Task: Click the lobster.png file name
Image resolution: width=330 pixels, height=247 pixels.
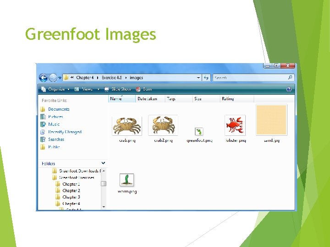Action: point(236,140)
